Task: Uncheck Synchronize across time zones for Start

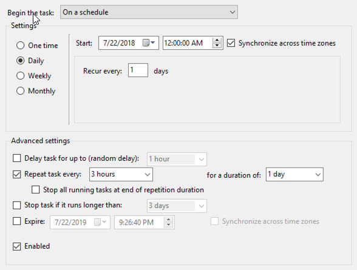Action: coord(231,43)
